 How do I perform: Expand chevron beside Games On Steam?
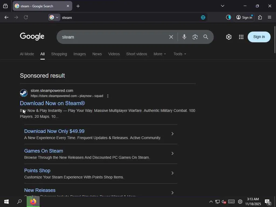click(172, 153)
